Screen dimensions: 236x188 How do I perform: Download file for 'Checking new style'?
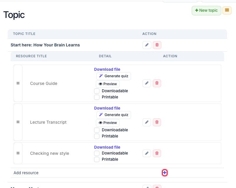pos(107,147)
